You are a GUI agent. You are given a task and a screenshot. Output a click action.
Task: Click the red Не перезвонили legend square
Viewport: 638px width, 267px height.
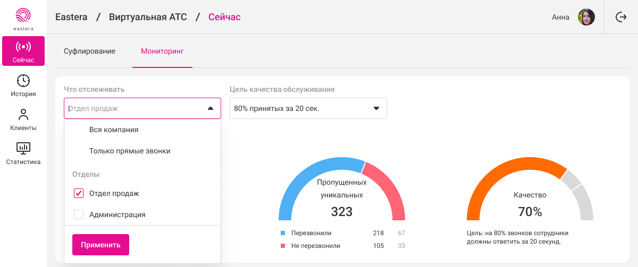283,246
